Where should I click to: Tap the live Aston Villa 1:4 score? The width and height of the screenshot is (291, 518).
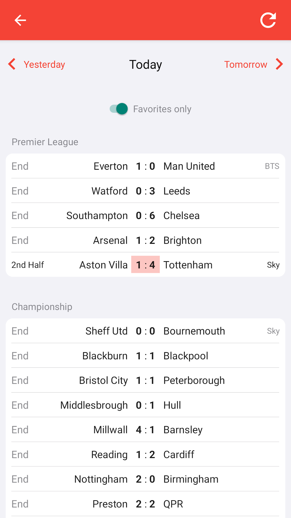(x=145, y=265)
